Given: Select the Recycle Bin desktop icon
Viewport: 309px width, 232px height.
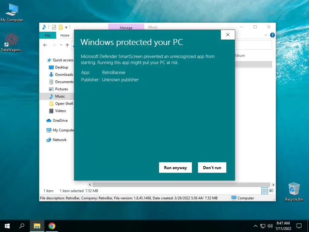Looking at the screenshot, I should coord(294,192).
